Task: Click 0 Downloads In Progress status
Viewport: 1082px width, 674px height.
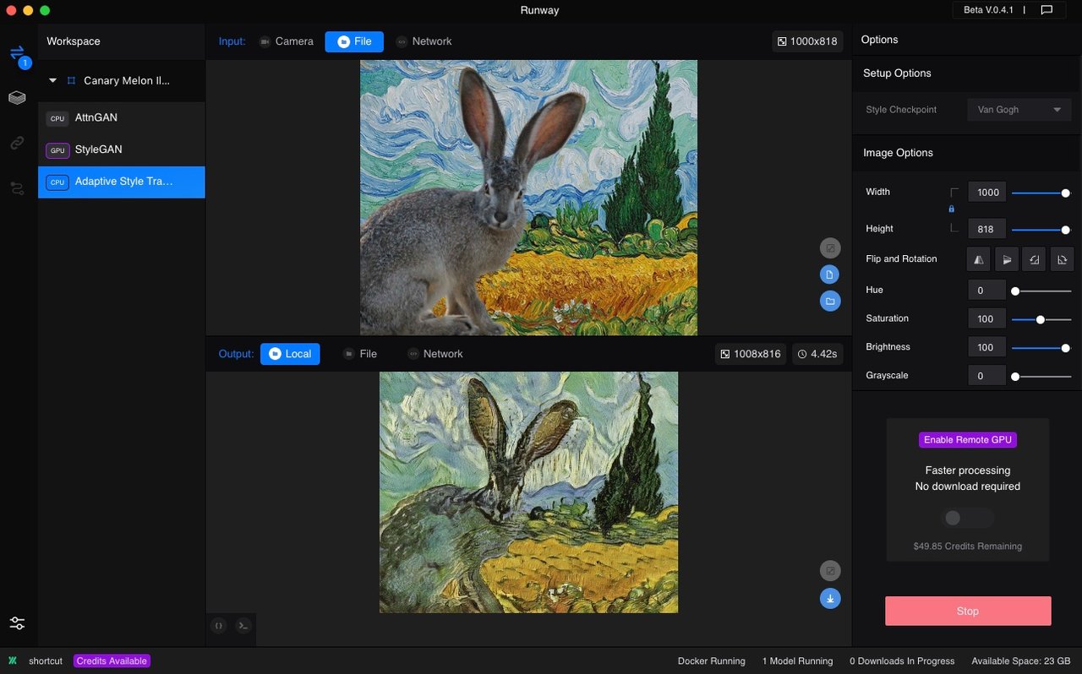Action: point(902,661)
